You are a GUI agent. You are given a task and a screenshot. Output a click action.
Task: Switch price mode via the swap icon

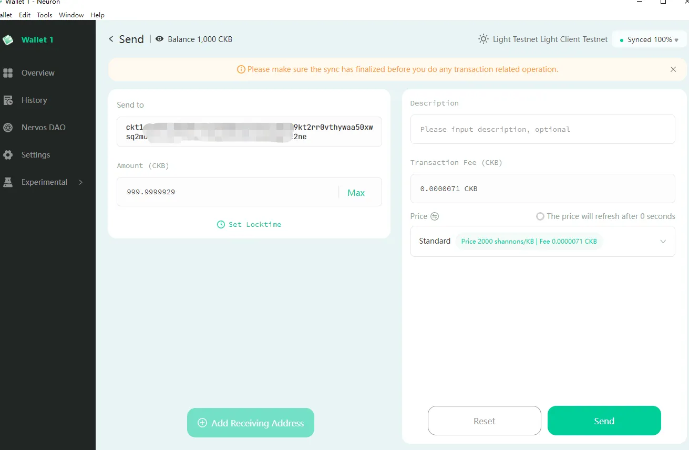tap(435, 216)
